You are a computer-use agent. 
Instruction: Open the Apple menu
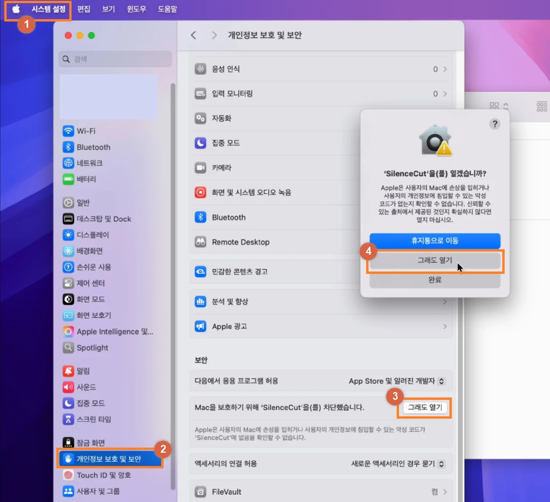[16, 9]
